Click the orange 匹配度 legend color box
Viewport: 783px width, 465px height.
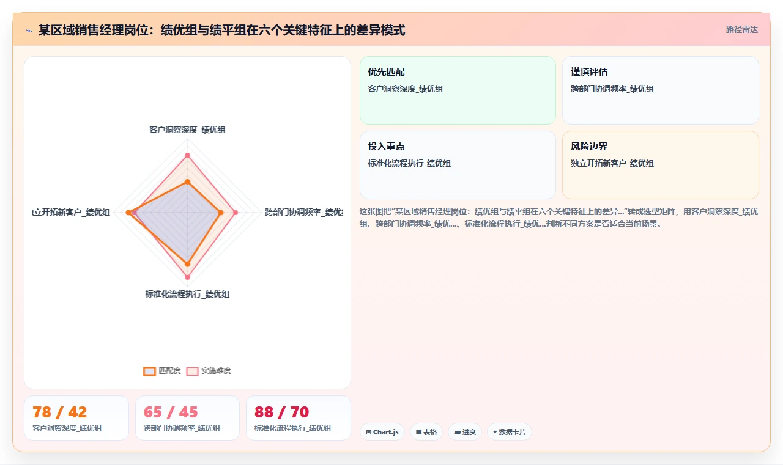149,371
